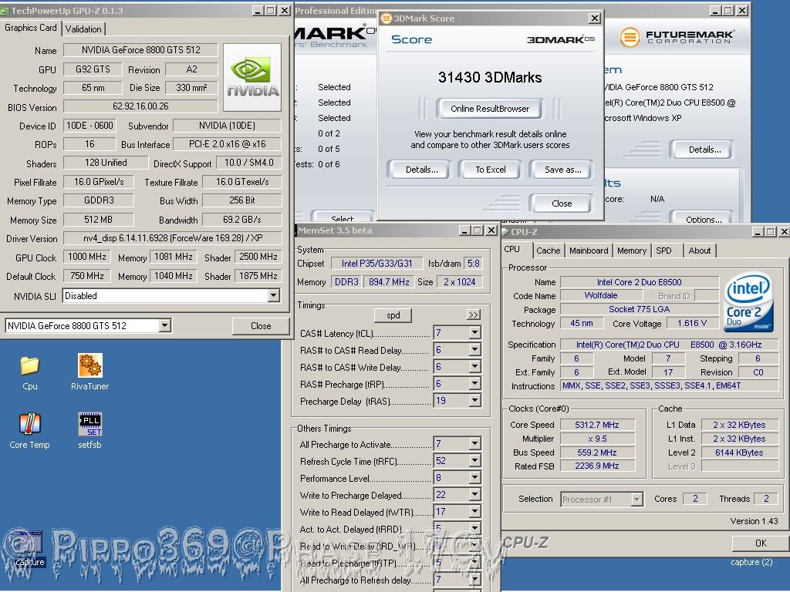This screenshot has width=790, height=592.
Task: Open Options in the 3DMark05 main window
Action: point(704,218)
